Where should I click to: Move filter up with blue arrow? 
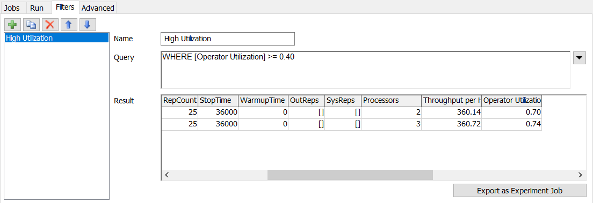[x=69, y=25]
